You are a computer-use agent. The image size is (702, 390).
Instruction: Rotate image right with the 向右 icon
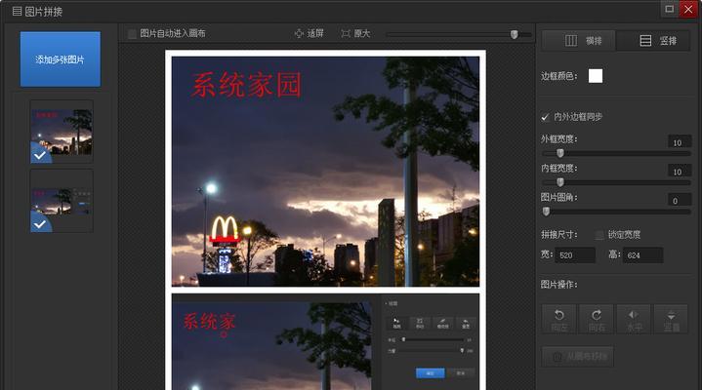pos(597,320)
